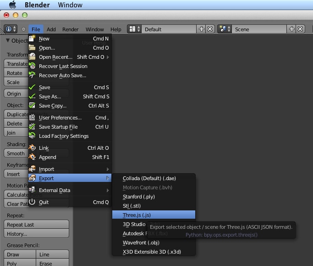Click the Append icon in File menu

click(32, 157)
